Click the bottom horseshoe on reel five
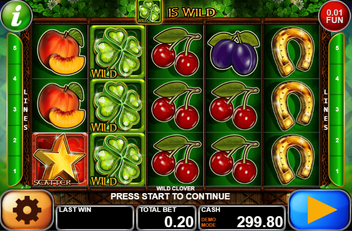This screenshot has width=352, height=231. (292, 159)
